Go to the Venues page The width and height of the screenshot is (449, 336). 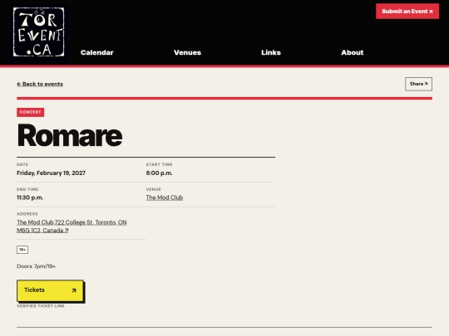coord(187,52)
